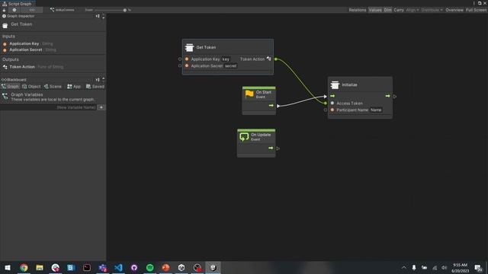Click Get Token icon in Graph Inspector
The width and height of the screenshot is (488, 274).
[5, 25]
